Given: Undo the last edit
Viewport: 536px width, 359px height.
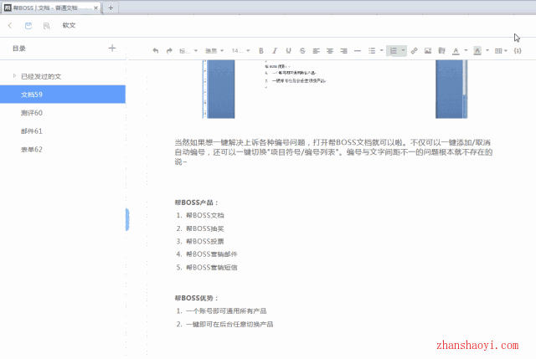Looking at the screenshot, I should pyautogui.click(x=156, y=51).
